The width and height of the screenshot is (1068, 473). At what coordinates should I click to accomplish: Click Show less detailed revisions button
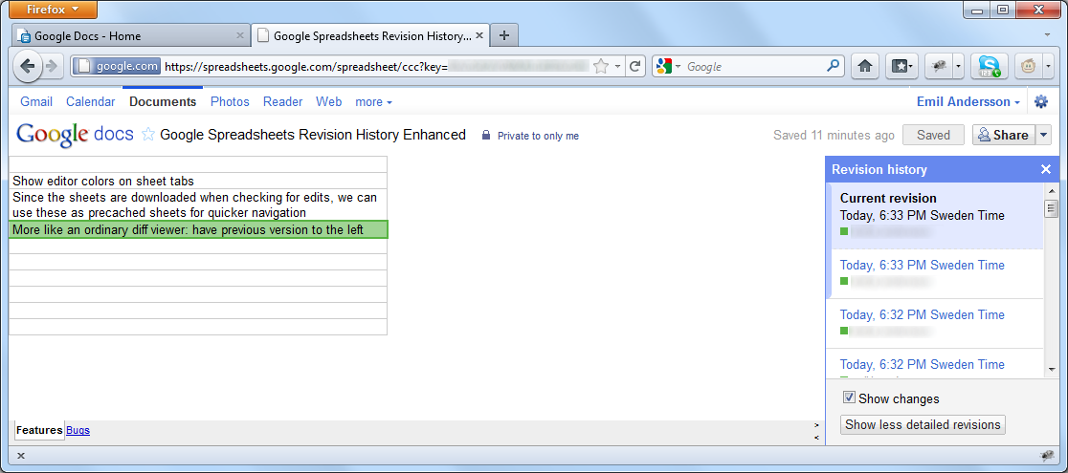tap(923, 424)
